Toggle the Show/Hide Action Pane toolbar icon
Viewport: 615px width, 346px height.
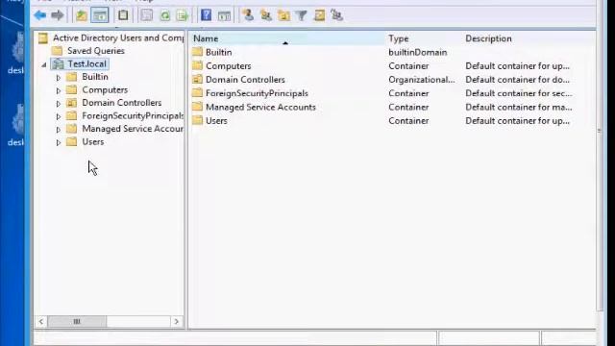(224, 15)
